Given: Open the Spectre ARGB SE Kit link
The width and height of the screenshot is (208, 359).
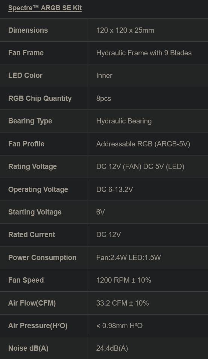Looking at the screenshot, I should click(x=45, y=8).
